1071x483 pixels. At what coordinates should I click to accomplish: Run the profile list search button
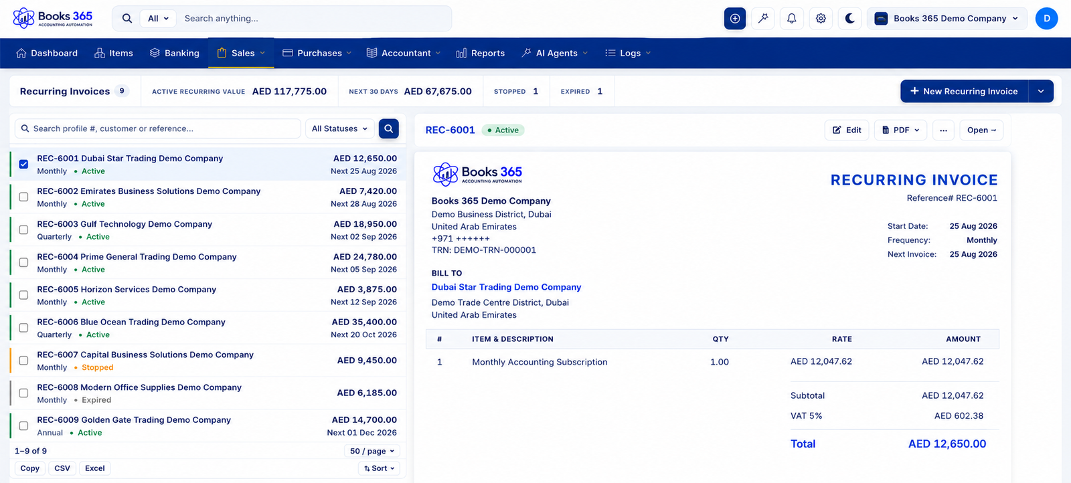click(389, 128)
